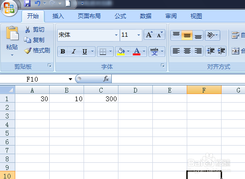Click the Redo icon
Image resolution: width=245 pixels, height=179 pixels.
point(53,3)
